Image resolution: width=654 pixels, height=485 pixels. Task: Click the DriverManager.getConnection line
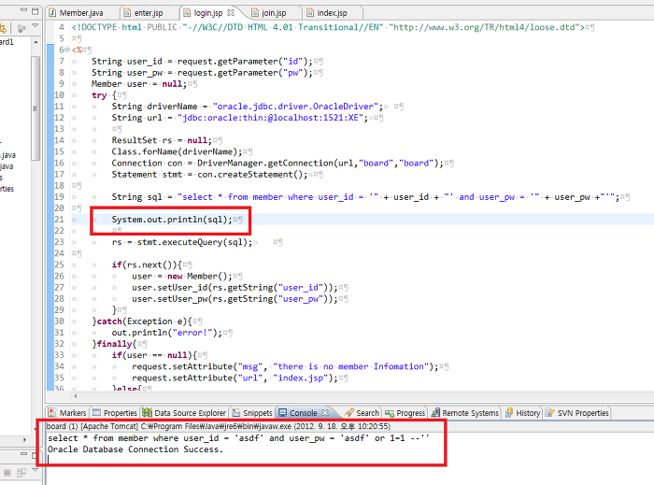(x=277, y=163)
